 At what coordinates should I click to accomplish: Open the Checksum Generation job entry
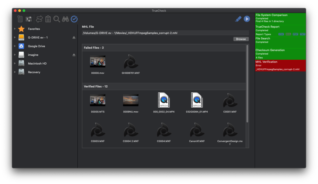[280, 54]
